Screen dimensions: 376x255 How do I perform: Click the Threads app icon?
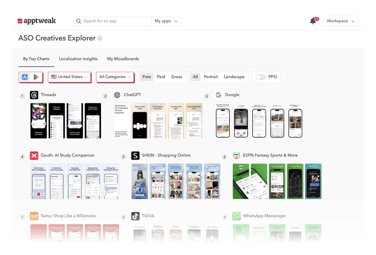(x=34, y=95)
